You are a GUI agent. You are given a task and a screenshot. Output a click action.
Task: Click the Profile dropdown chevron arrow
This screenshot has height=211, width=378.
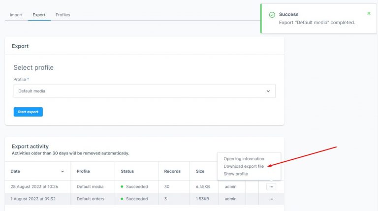point(268,91)
